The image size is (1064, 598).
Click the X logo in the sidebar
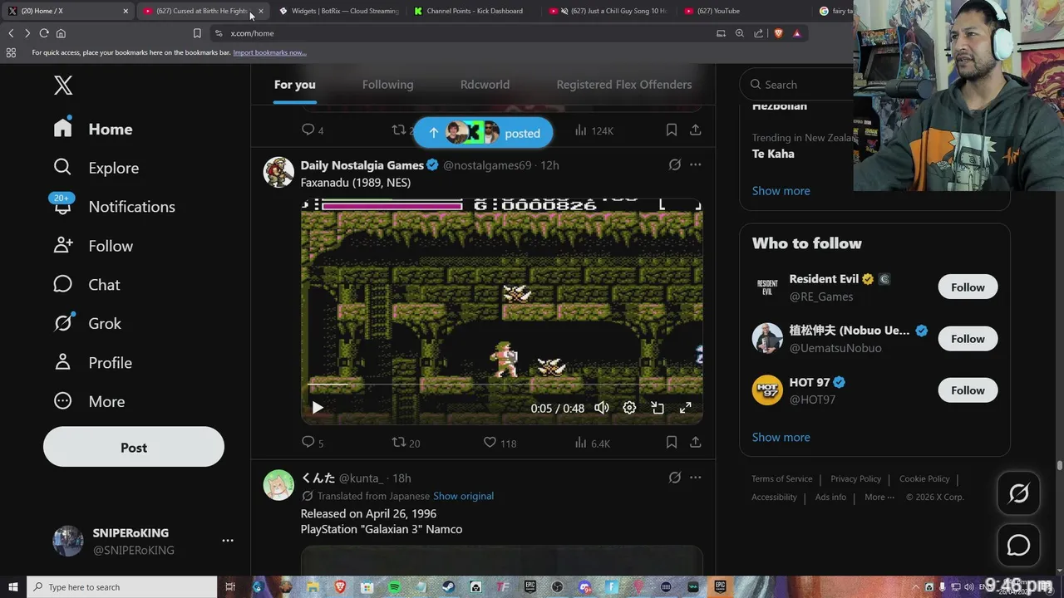coord(63,85)
